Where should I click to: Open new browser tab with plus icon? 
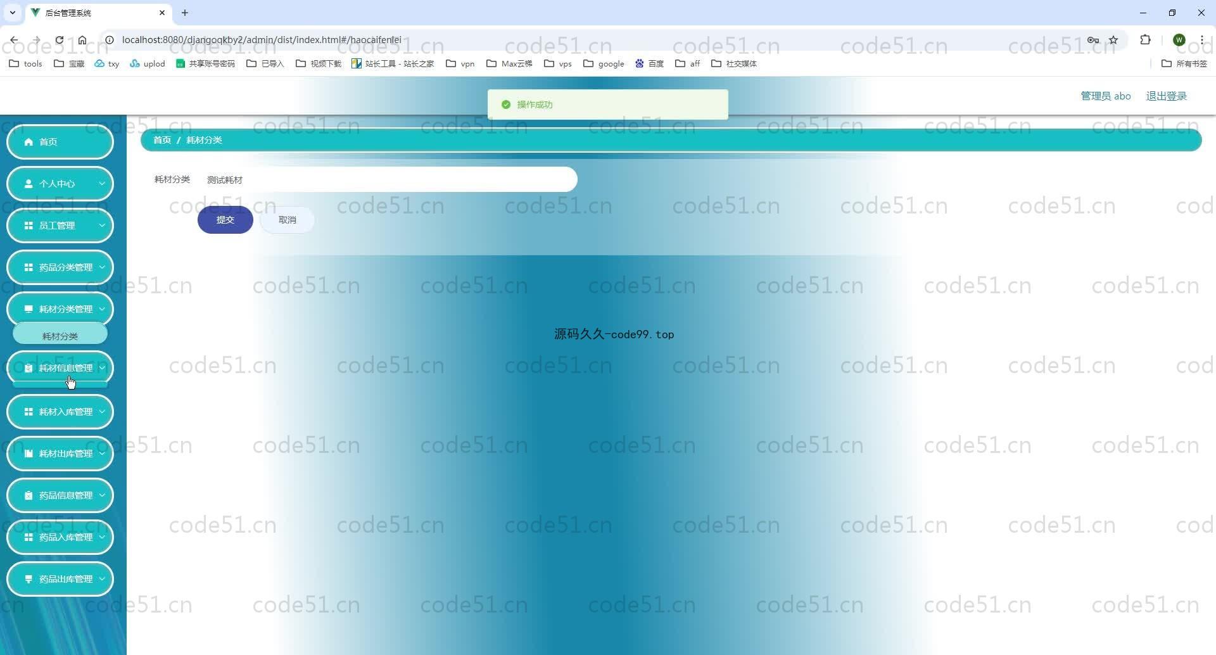(x=185, y=13)
